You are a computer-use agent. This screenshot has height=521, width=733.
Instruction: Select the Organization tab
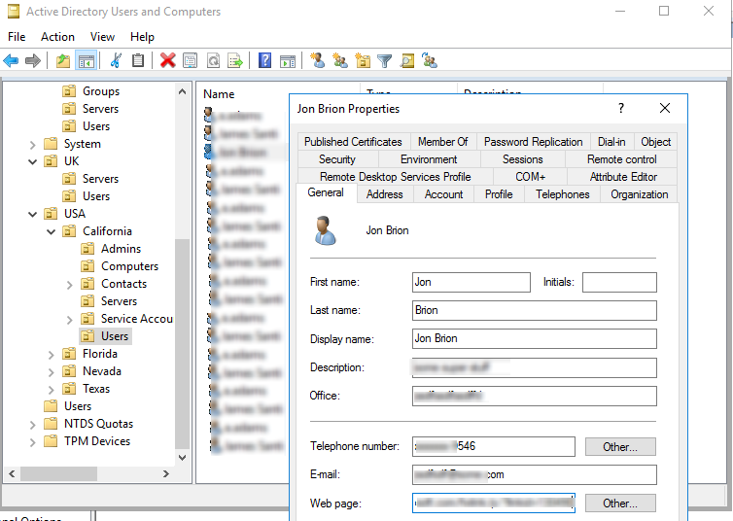pyautogui.click(x=640, y=194)
